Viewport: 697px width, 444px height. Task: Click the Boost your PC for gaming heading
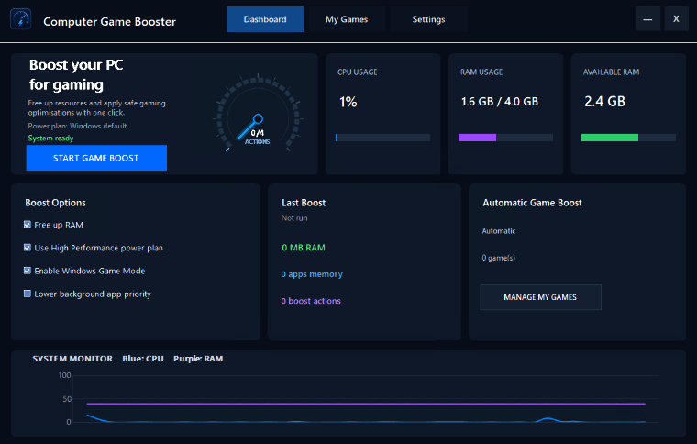[76, 74]
